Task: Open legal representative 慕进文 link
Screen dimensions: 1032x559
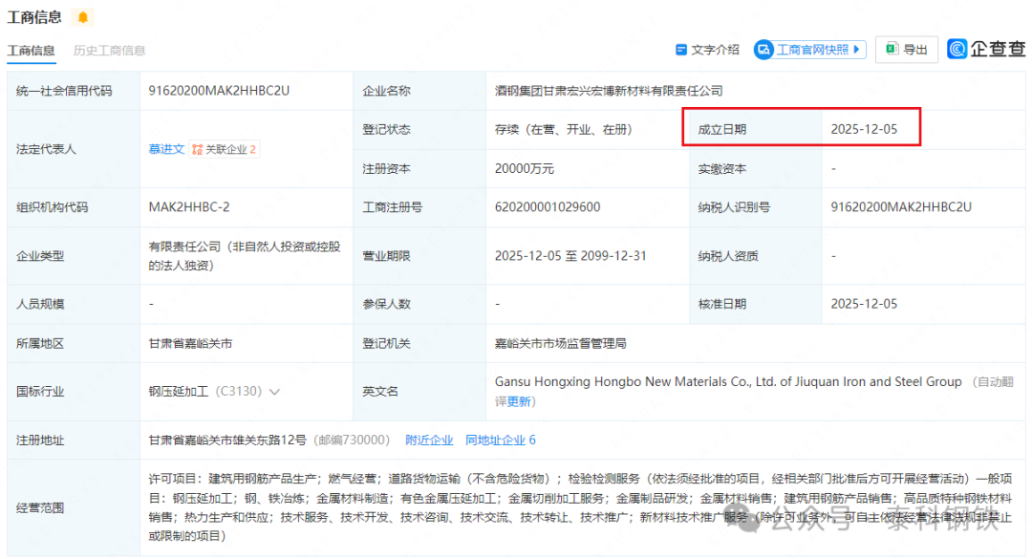Action: point(166,150)
